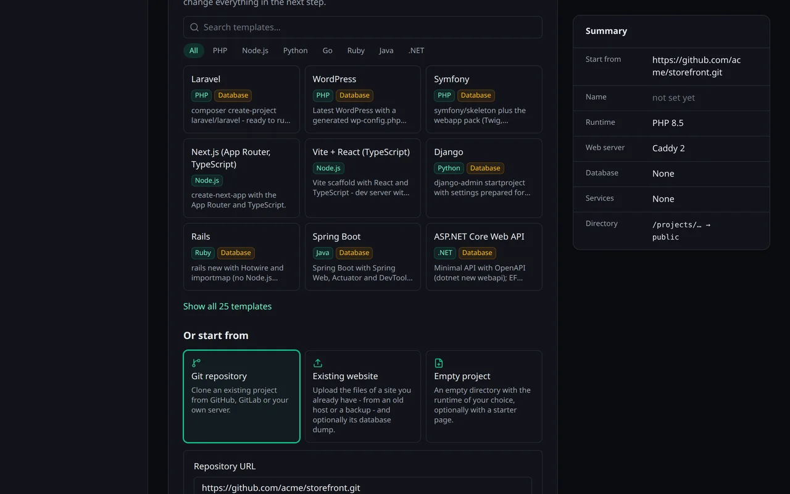
Task: Click the Caddy 2 web server value
Action: [x=668, y=148]
